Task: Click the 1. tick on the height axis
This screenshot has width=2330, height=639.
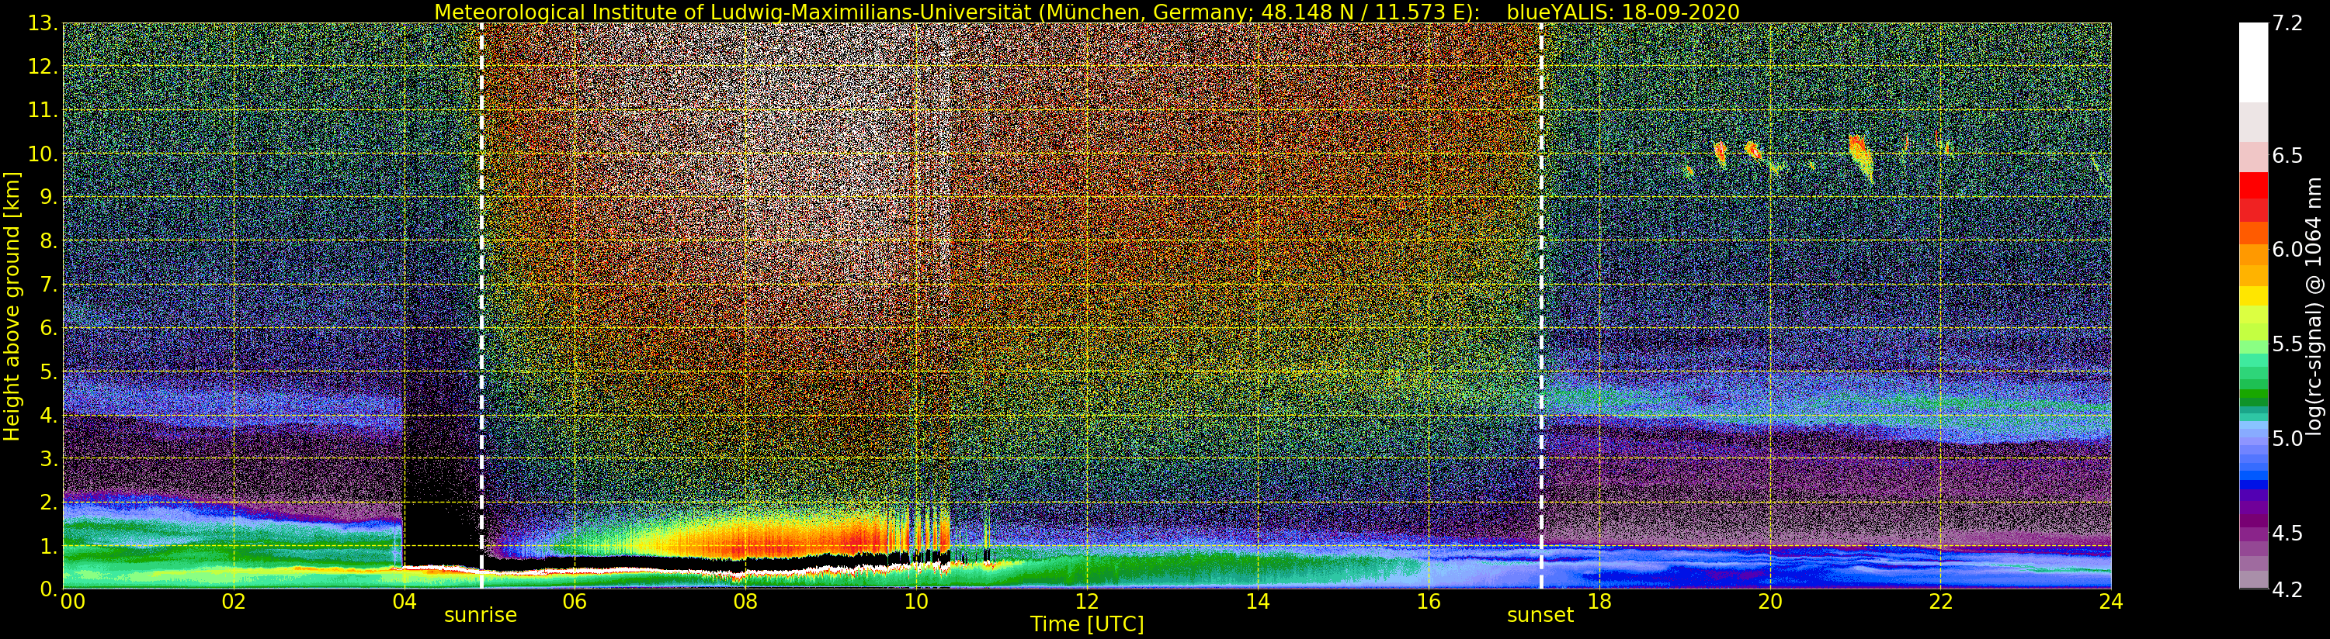Action: [x=49, y=546]
